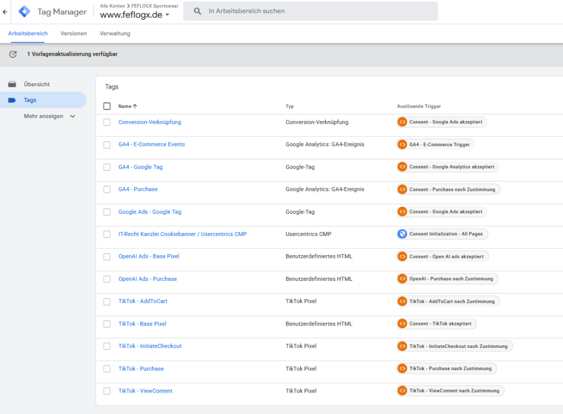
Task: Check the Conversion-Verknüpfung tag checkbox
Action: (x=107, y=123)
